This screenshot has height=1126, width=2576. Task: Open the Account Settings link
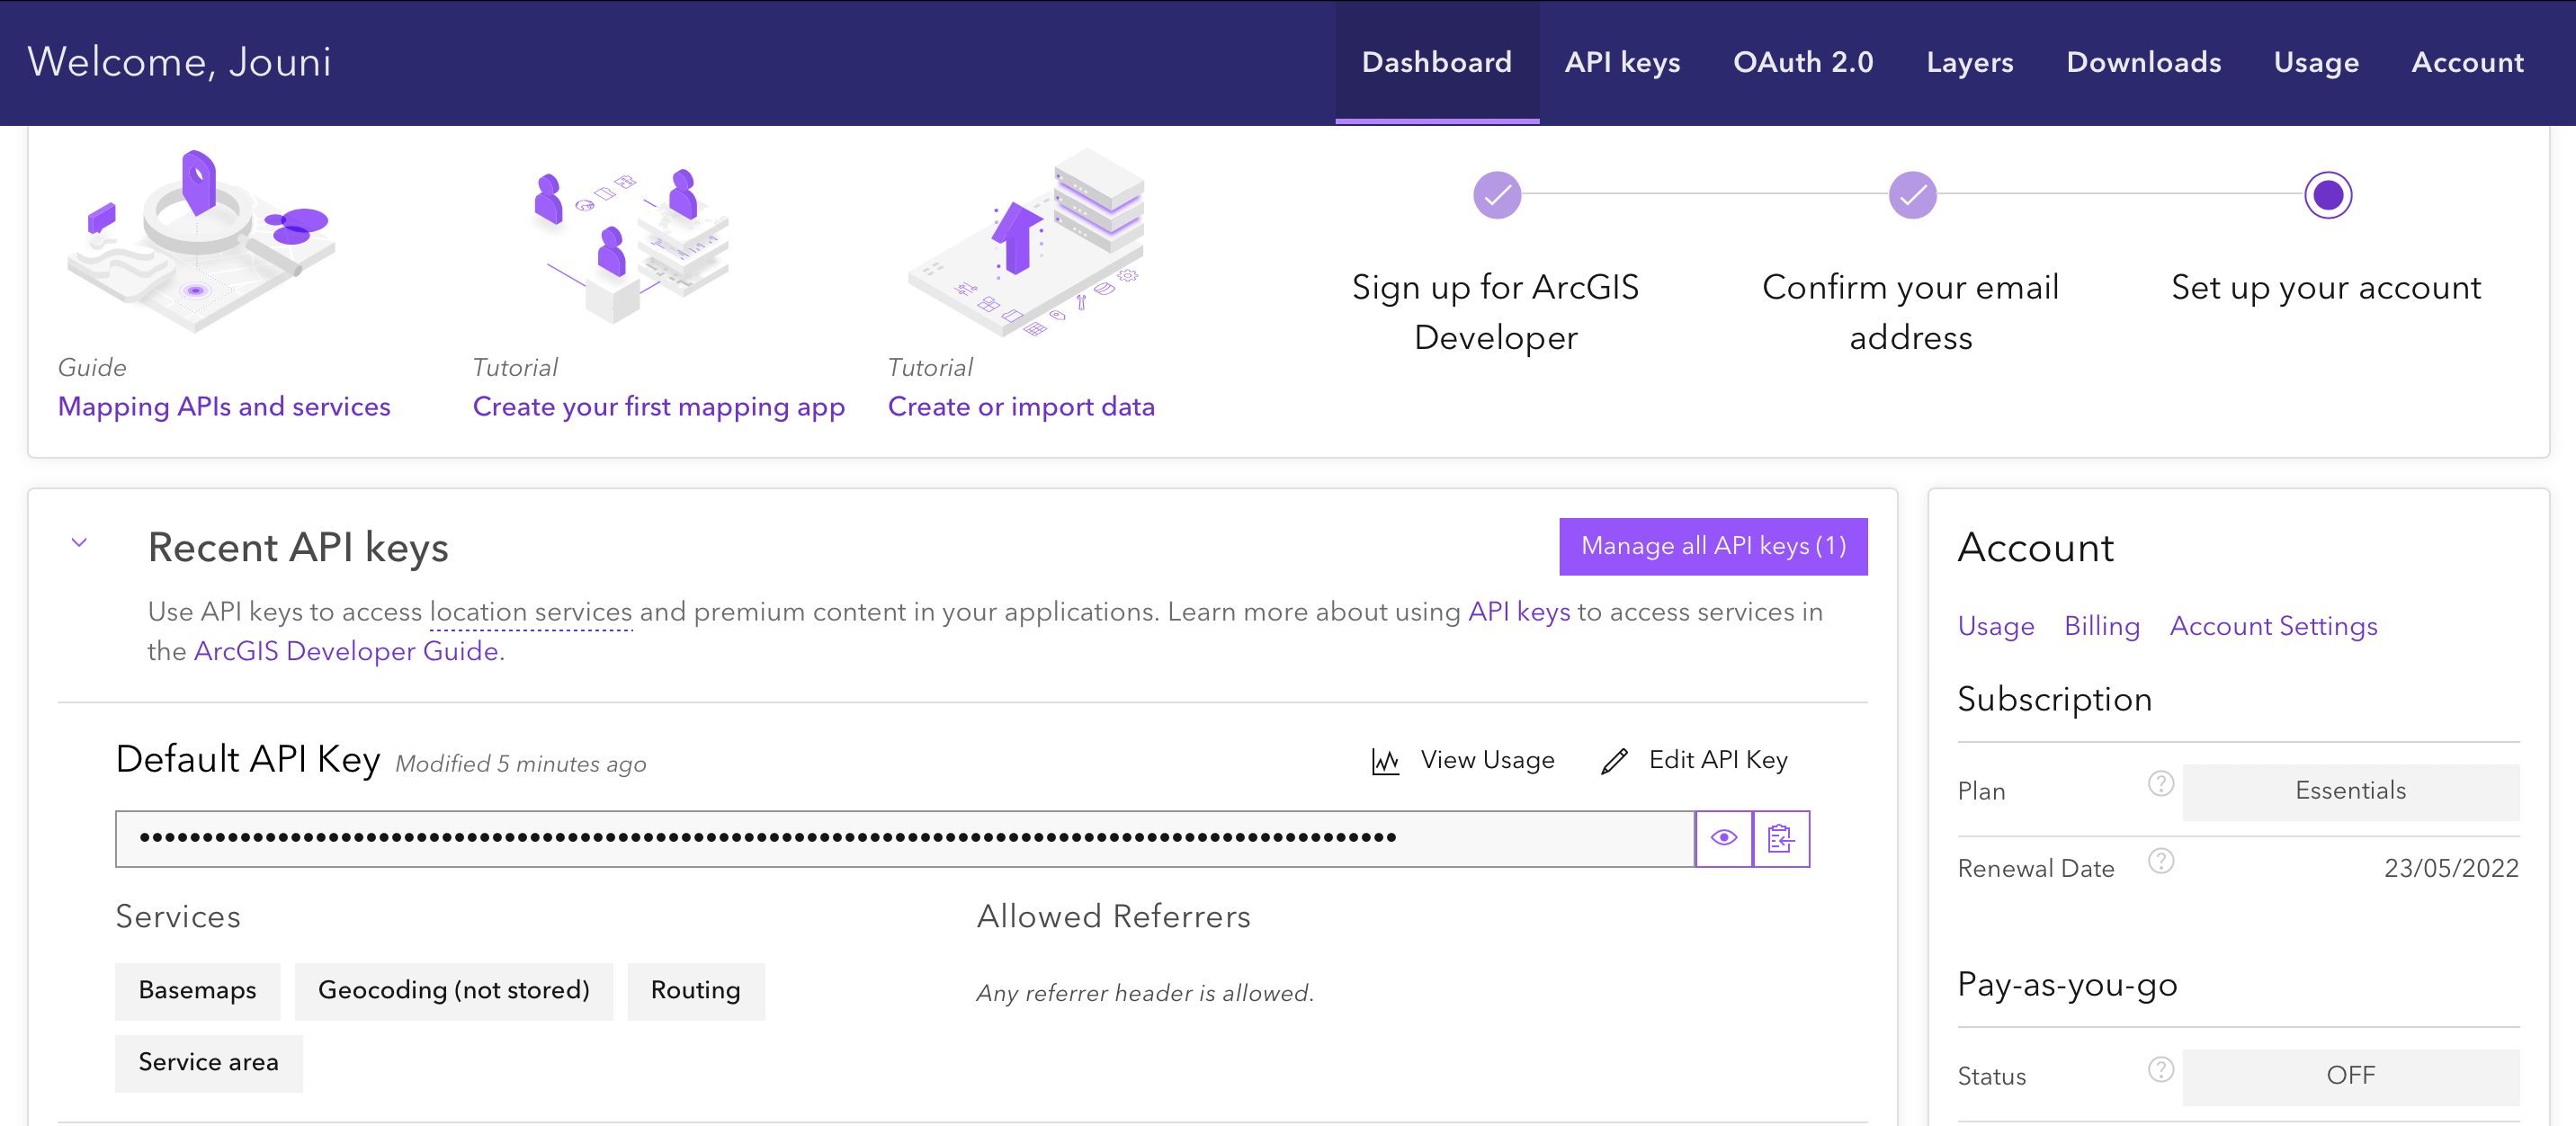click(x=2273, y=626)
